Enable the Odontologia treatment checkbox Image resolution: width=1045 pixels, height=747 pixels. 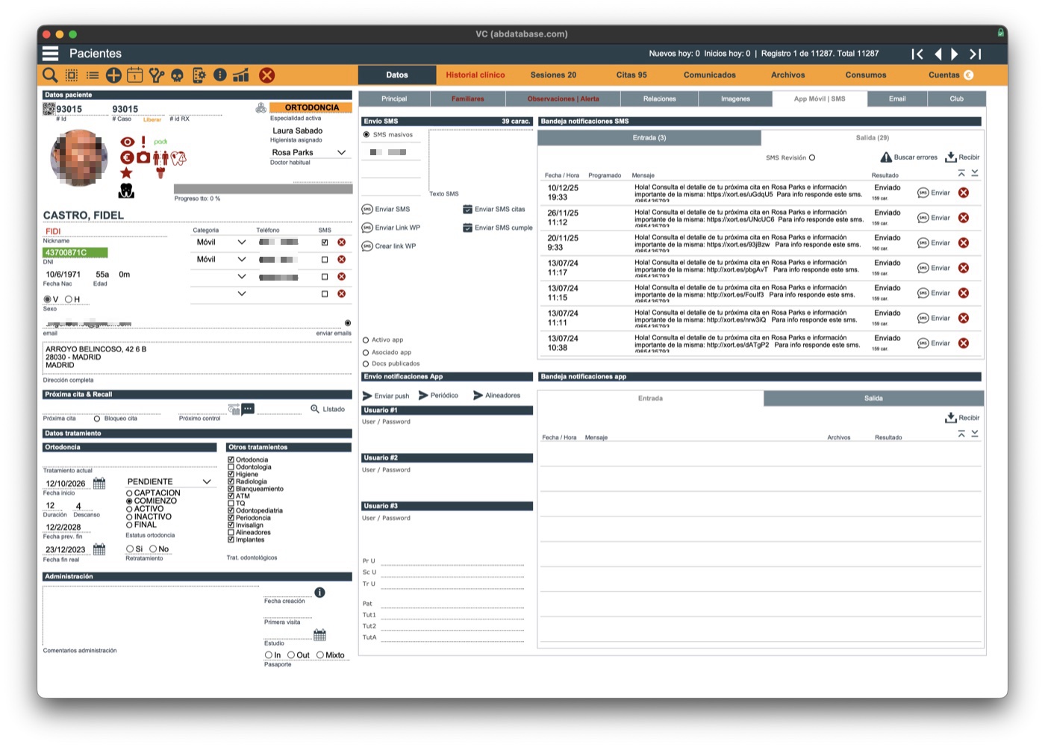tap(231, 467)
